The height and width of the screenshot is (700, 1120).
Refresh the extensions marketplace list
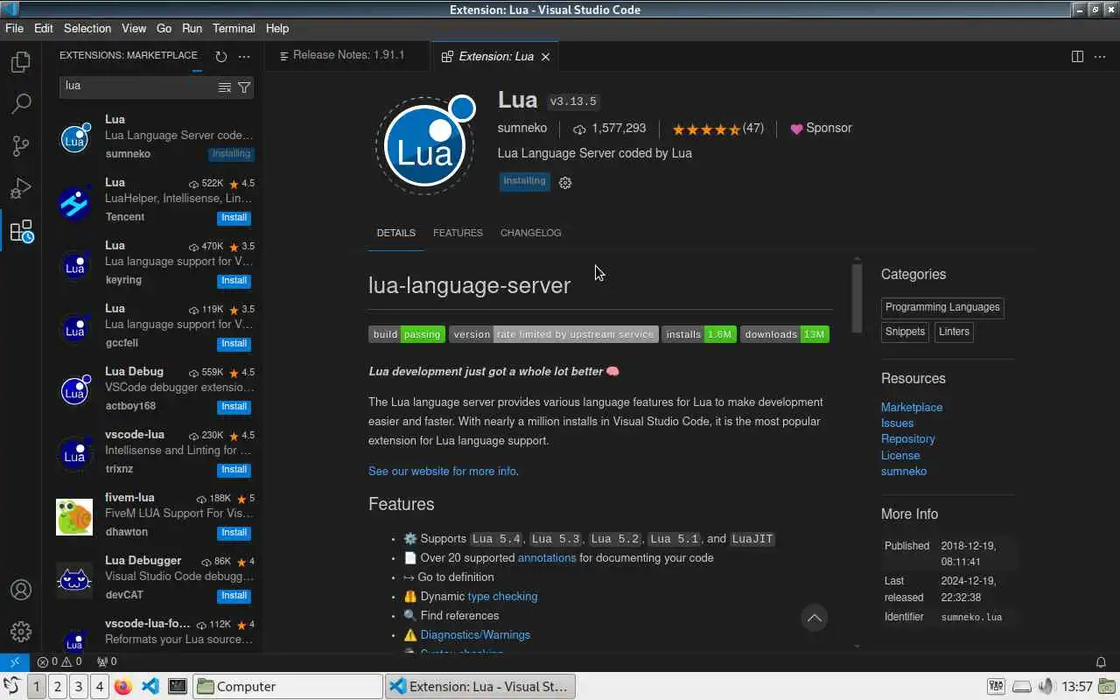pos(221,56)
